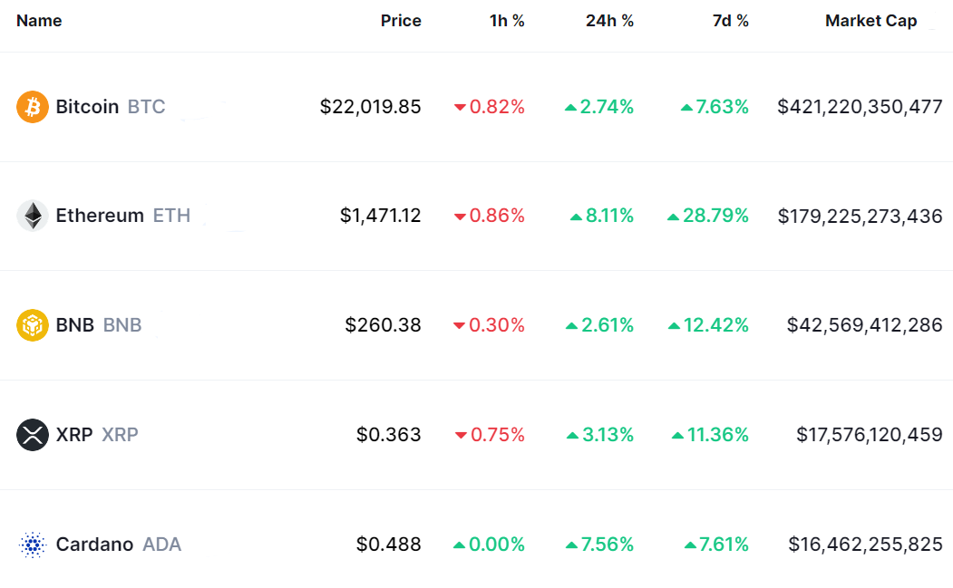Click the yellow BNB logo icon
This screenshot has height=588, width=953.
[33, 324]
